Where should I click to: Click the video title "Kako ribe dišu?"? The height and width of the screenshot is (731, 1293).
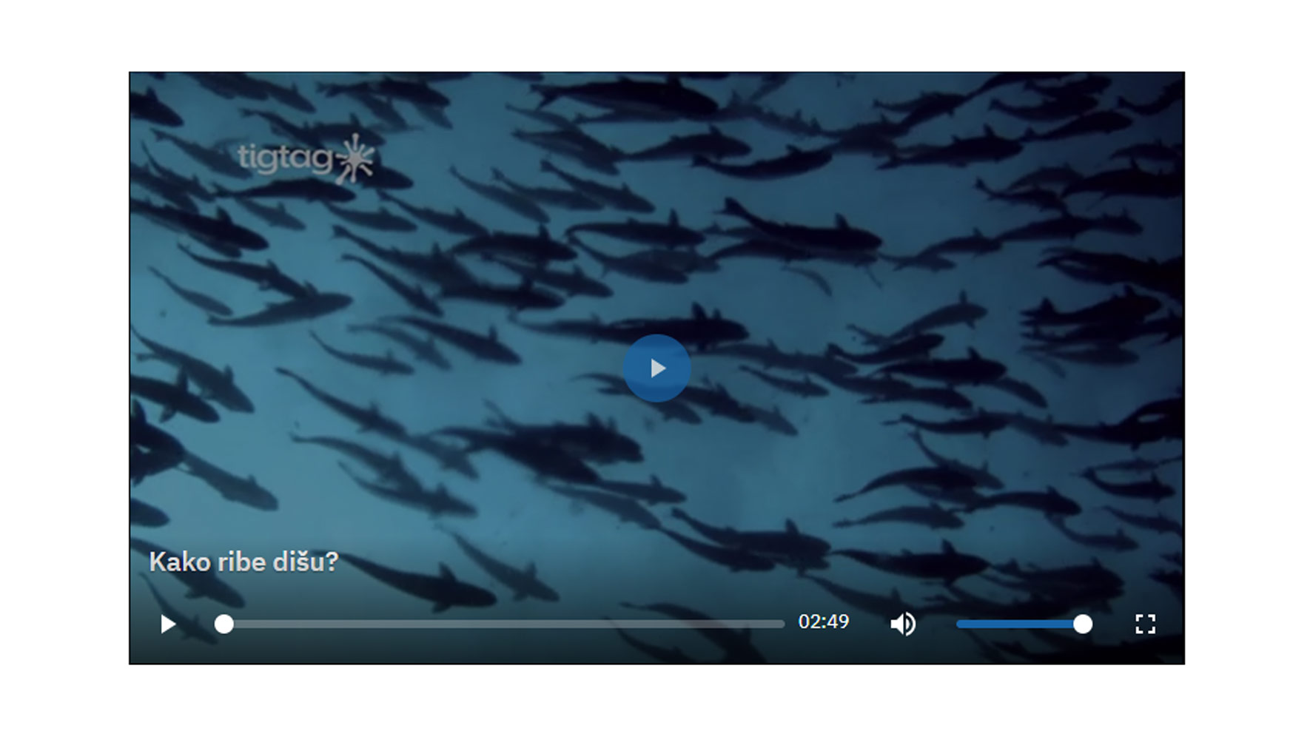pos(244,562)
